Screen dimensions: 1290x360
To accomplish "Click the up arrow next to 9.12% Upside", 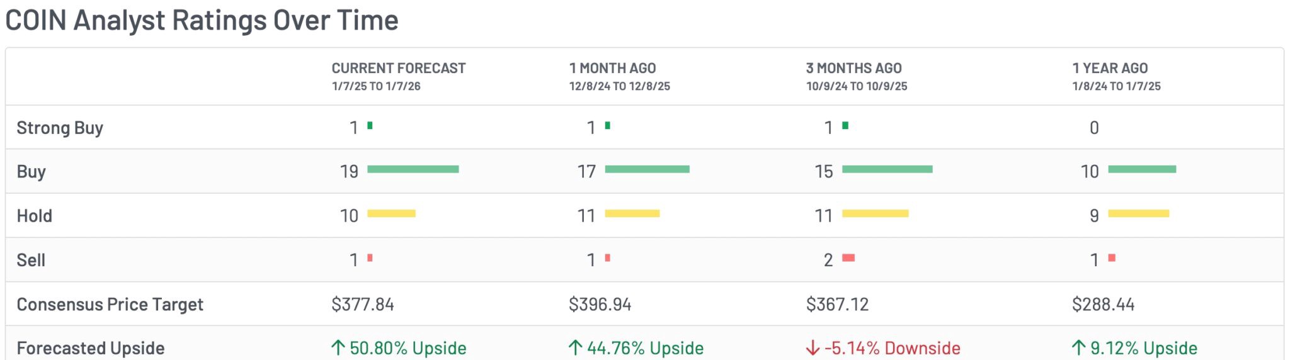I will point(1078,348).
